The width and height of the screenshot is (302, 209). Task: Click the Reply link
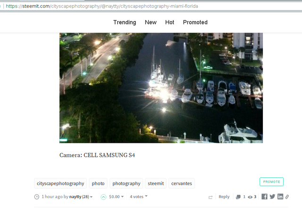click(224, 197)
